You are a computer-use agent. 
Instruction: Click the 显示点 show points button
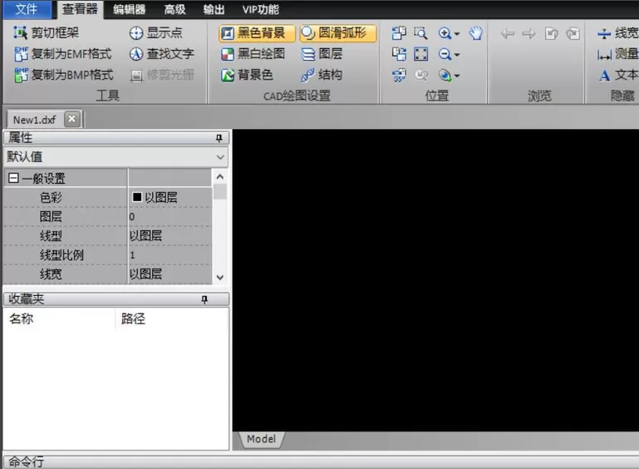coord(155,32)
